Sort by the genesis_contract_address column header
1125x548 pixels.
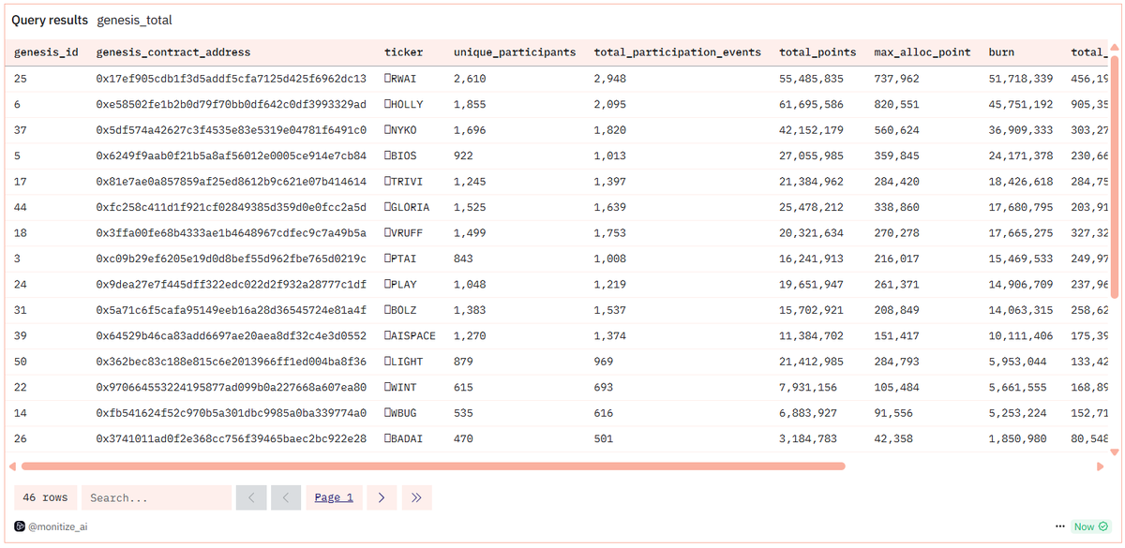(173, 52)
